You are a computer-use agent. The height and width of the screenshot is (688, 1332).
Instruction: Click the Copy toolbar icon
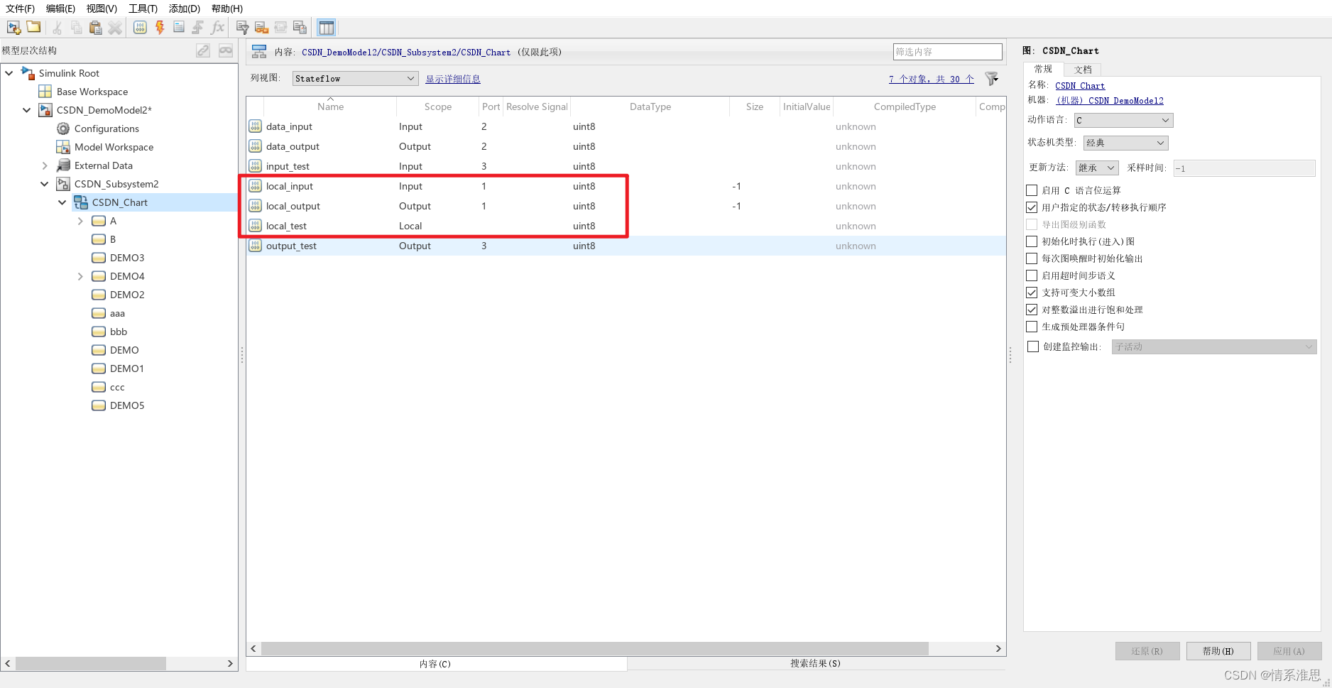tap(77, 28)
